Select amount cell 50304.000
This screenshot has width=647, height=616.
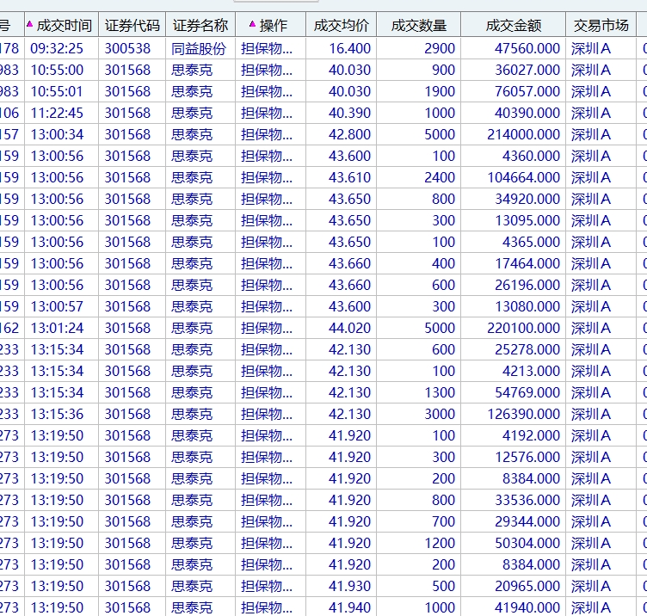coord(527,543)
